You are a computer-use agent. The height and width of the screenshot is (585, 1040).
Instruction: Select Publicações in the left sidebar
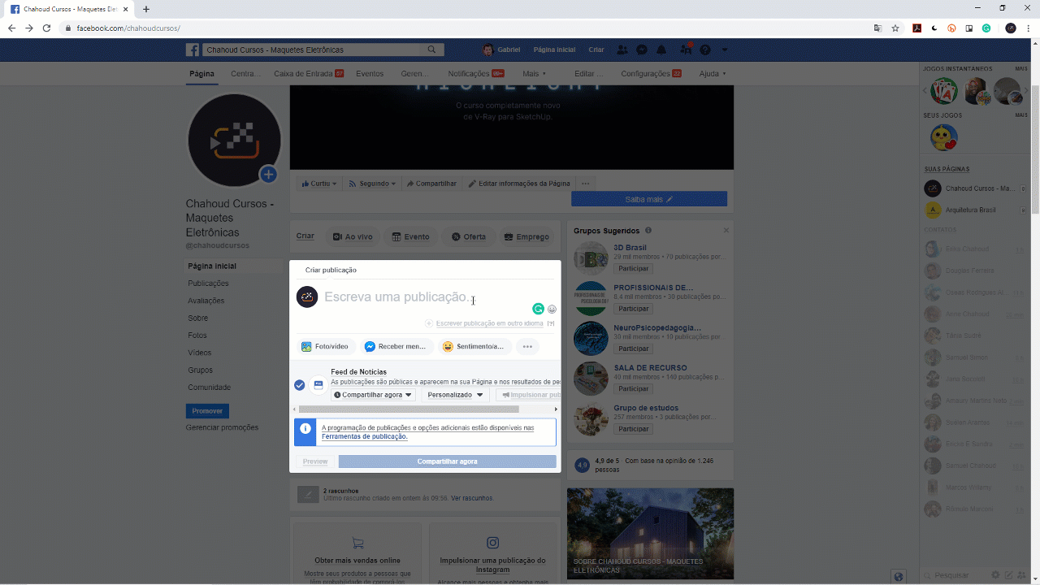[208, 284]
